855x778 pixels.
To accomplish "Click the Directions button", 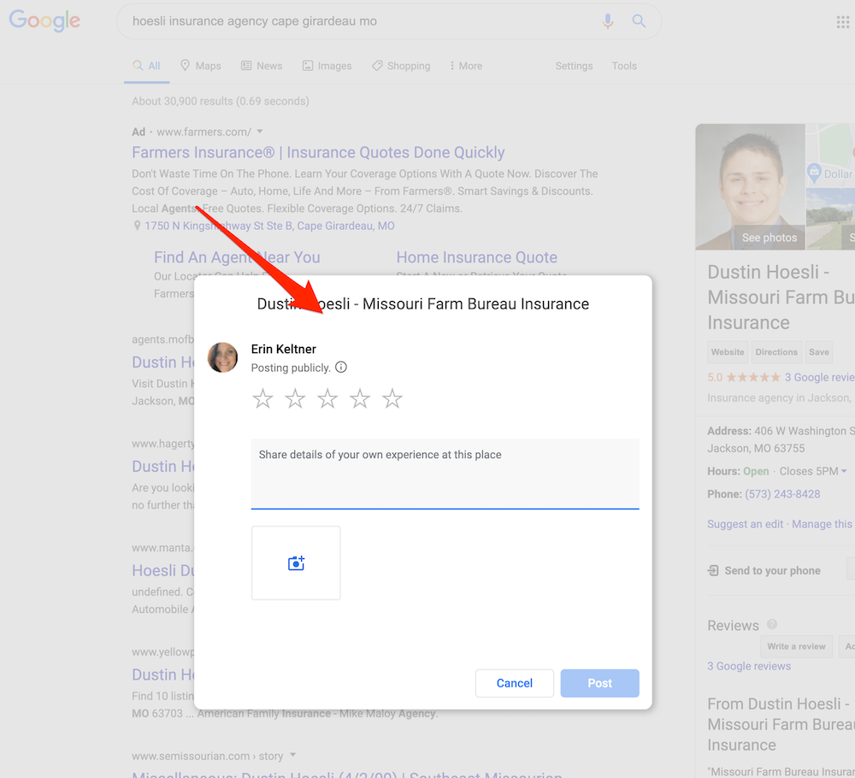I will tap(776, 352).
